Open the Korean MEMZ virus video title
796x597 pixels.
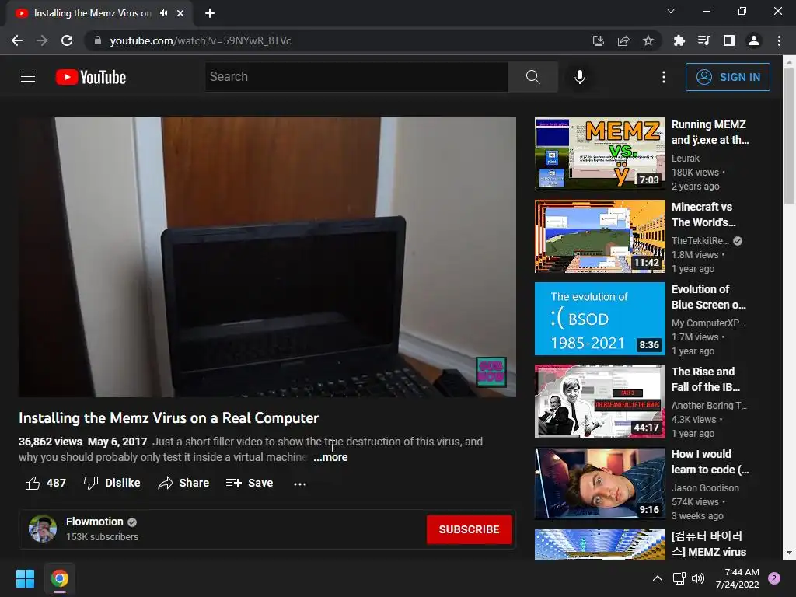pos(709,543)
